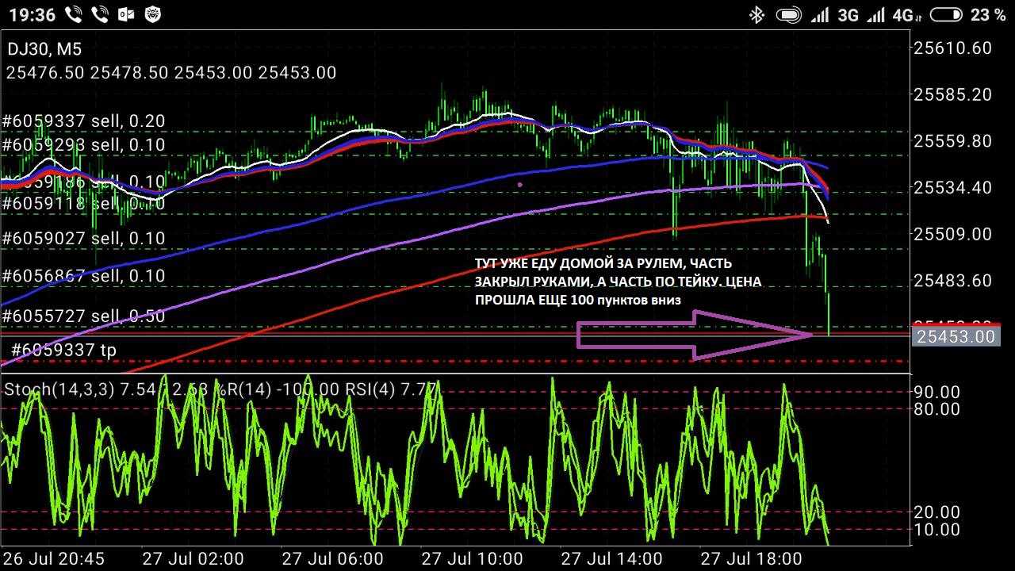Tap the call icon right after the clock
Viewport: 1015px width, 571px height.
coord(74,15)
